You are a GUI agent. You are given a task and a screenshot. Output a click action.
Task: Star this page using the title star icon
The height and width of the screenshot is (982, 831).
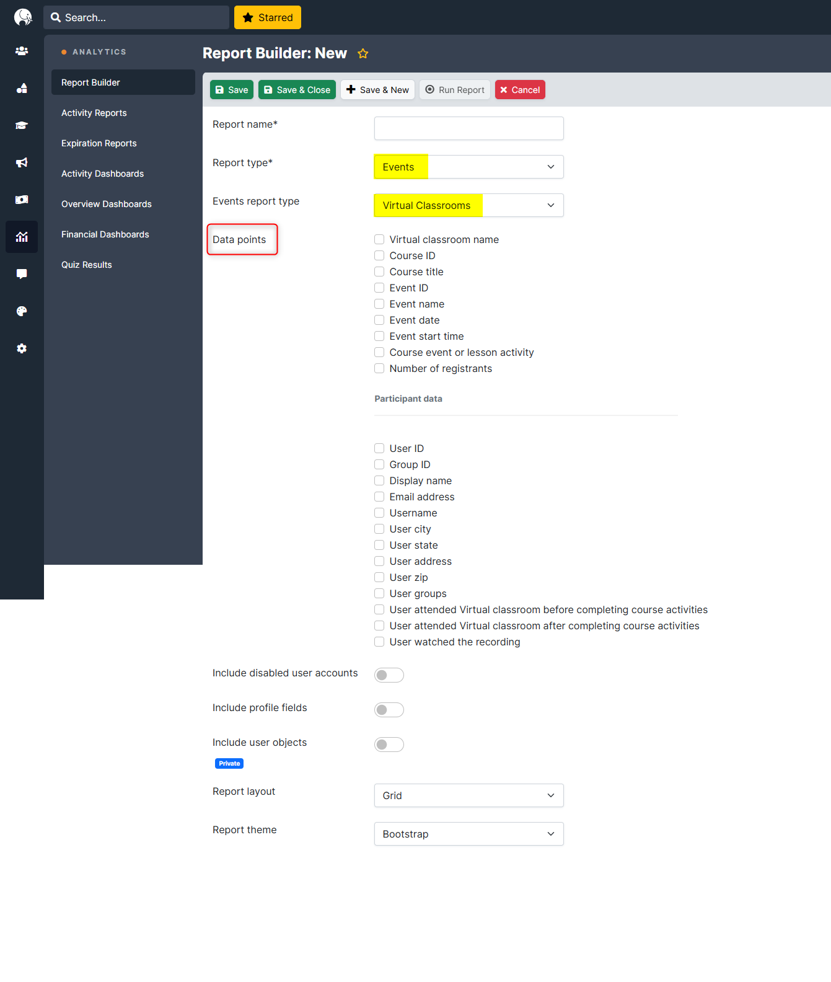point(363,54)
